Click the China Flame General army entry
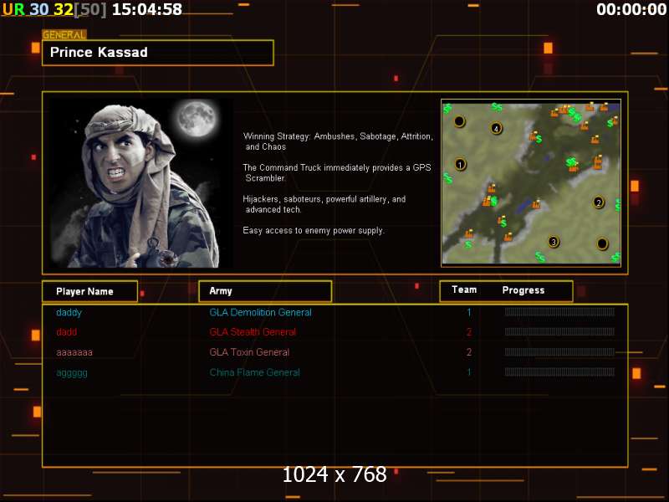The height and width of the screenshot is (502, 669). 254,372
